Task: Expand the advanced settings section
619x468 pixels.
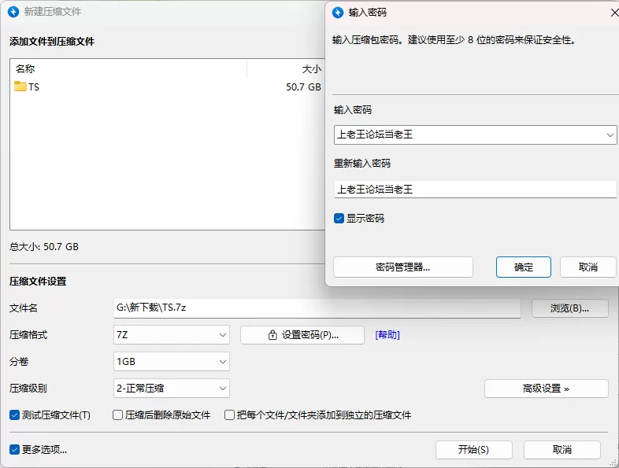Action: tap(547, 389)
